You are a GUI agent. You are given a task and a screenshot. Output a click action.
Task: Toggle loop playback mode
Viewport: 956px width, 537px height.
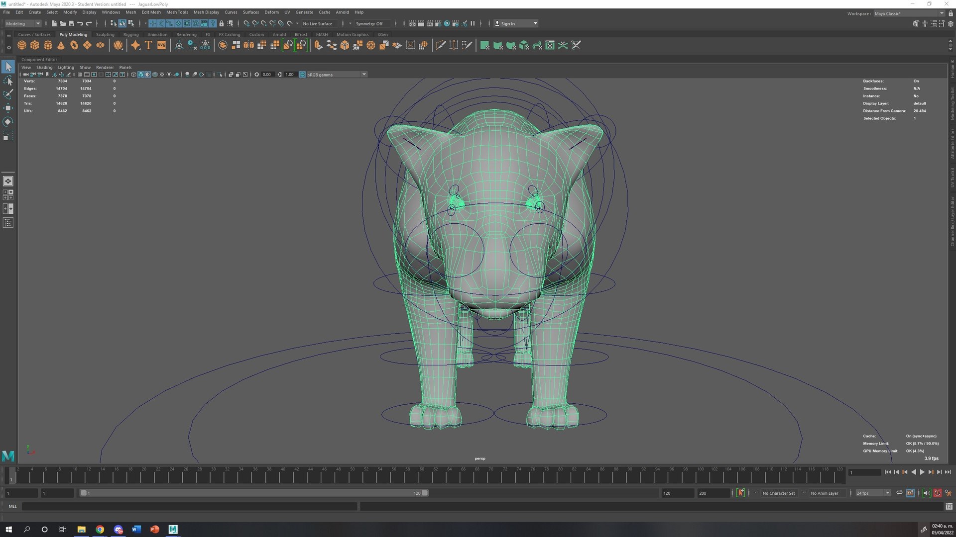click(x=899, y=493)
